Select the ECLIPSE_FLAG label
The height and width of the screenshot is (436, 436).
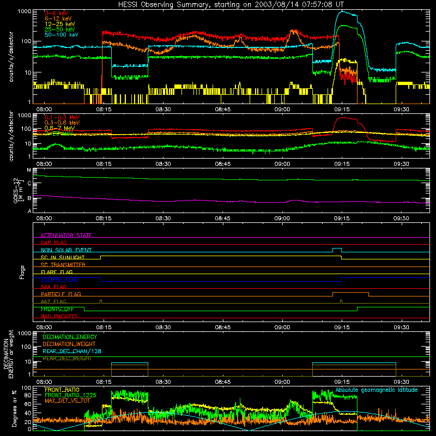tap(59, 280)
